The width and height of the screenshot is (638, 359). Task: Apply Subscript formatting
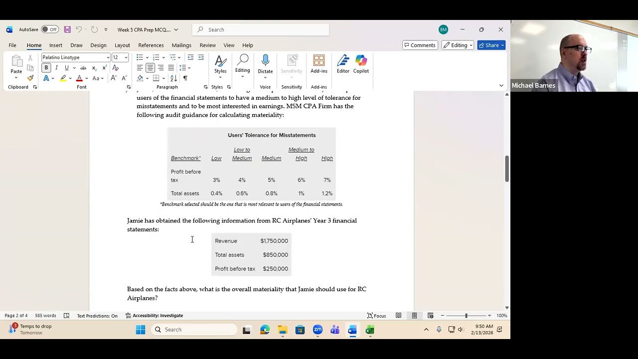(94, 68)
